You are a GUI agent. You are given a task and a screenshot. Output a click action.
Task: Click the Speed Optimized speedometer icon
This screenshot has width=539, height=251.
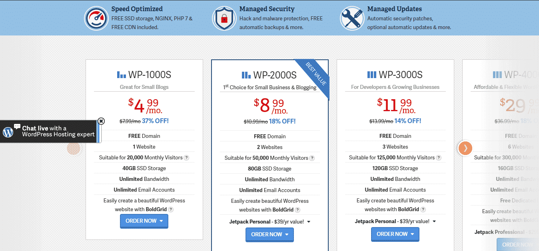[x=96, y=18]
